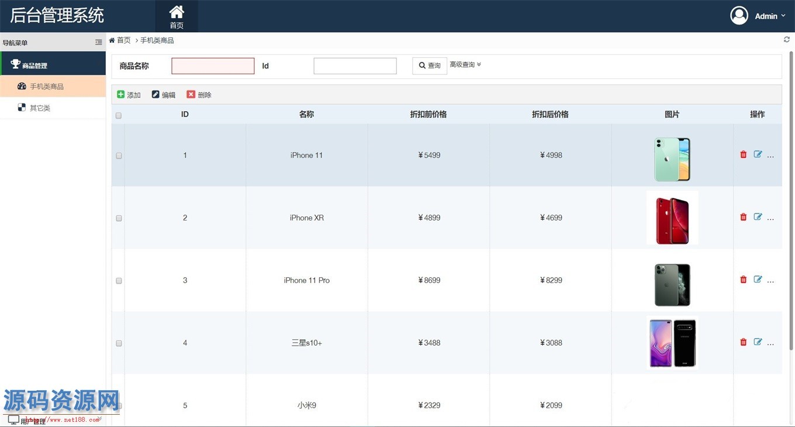Open the 商品管理 menu section
The height and width of the screenshot is (427, 795).
coord(53,64)
